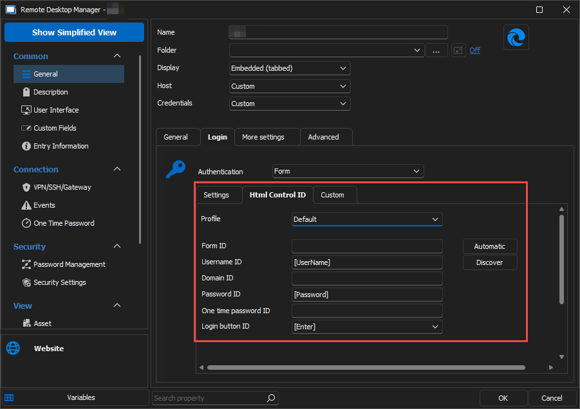580x409 pixels.
Task: Open the Folder dropdown
Action: tap(417, 50)
